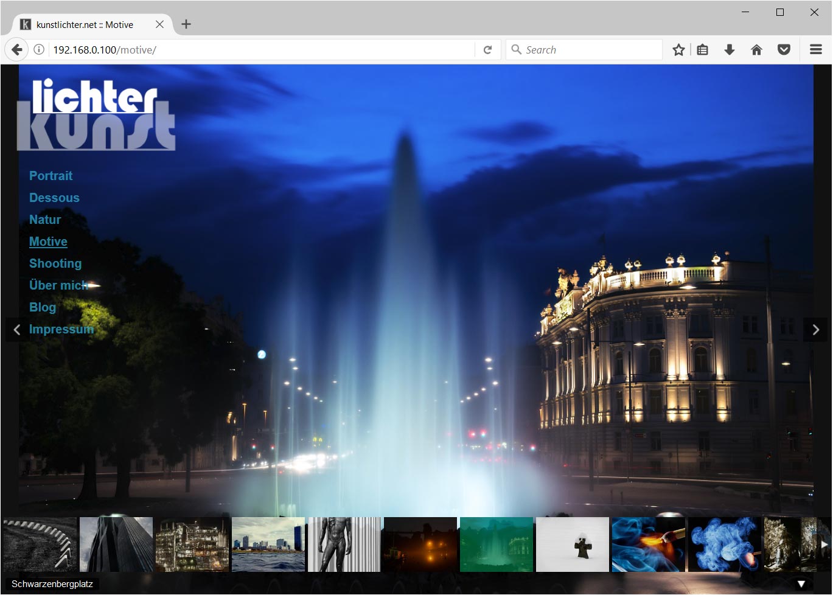Open the Dessous gallery link
The width and height of the screenshot is (833, 595).
click(54, 198)
